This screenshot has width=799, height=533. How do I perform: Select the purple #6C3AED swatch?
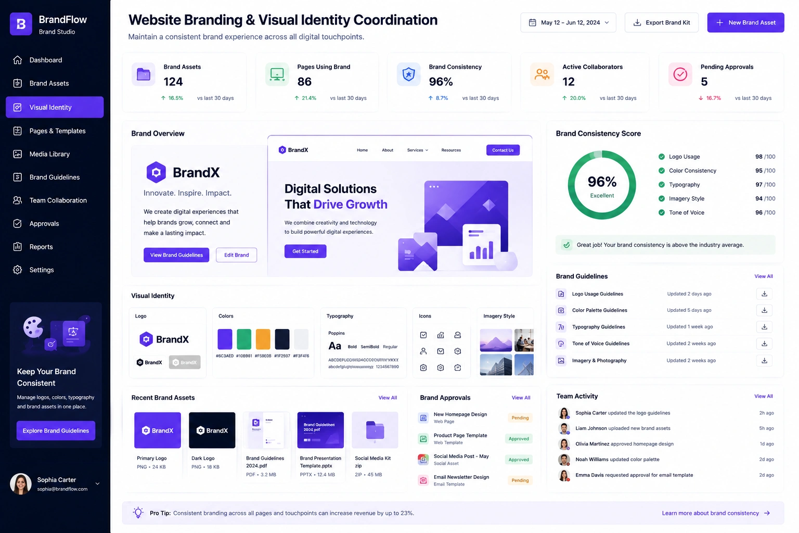225,339
